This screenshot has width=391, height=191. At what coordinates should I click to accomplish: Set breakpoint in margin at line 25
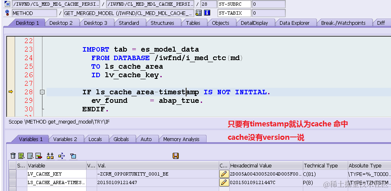pos(11,67)
